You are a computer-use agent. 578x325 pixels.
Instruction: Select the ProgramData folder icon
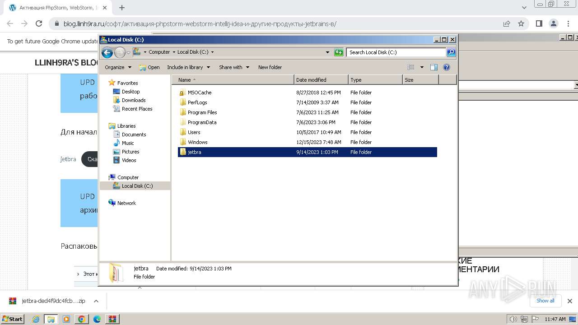(x=182, y=122)
